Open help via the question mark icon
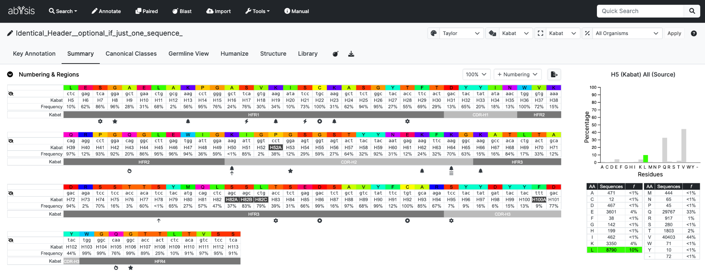The height and width of the screenshot is (275, 705). click(x=694, y=33)
